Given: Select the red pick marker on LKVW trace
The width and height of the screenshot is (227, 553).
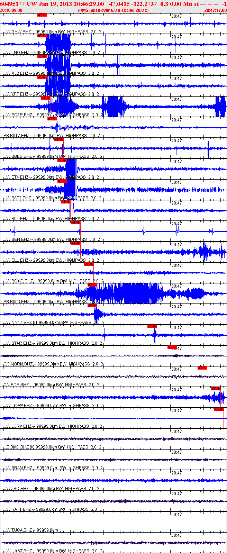Looking at the screenshot, I should point(216,389).
